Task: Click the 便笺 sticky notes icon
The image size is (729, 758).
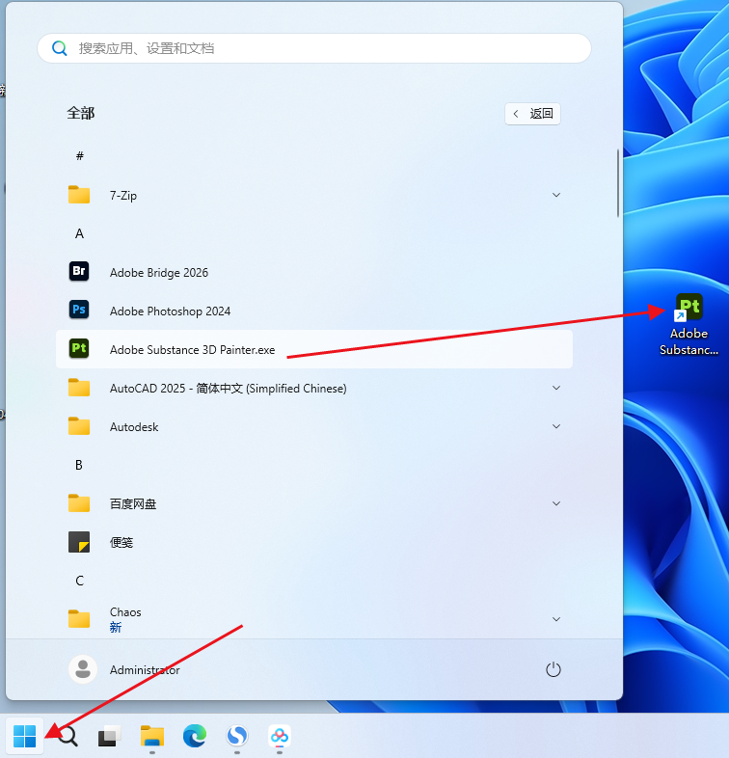Action: [79, 542]
